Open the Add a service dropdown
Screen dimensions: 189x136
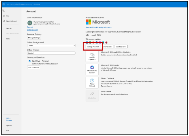click(33, 67)
